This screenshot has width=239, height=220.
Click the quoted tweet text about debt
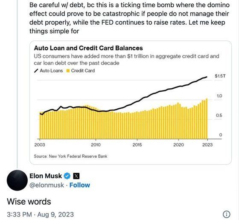click(x=130, y=18)
